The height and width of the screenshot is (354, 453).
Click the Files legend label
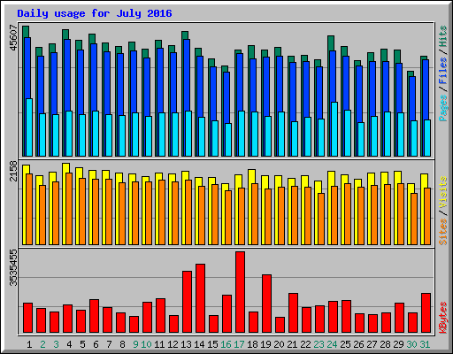tap(443, 71)
